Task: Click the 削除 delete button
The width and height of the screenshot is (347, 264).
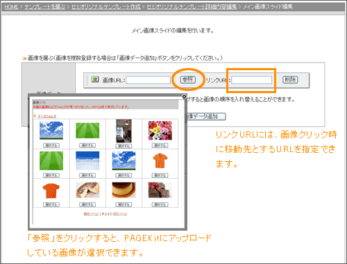Action: (x=290, y=79)
